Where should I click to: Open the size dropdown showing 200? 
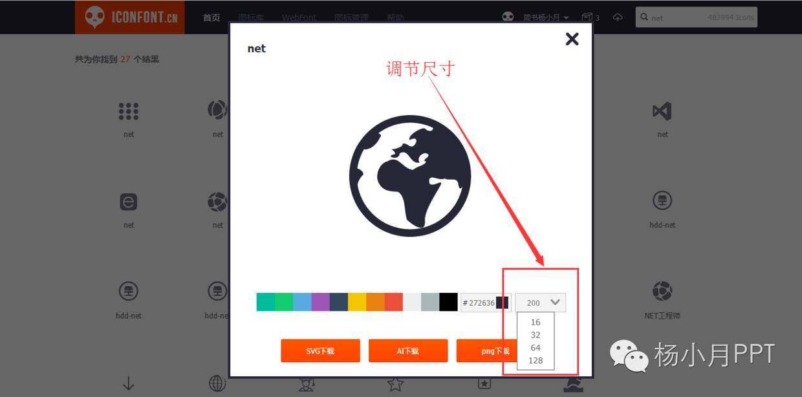pos(541,303)
